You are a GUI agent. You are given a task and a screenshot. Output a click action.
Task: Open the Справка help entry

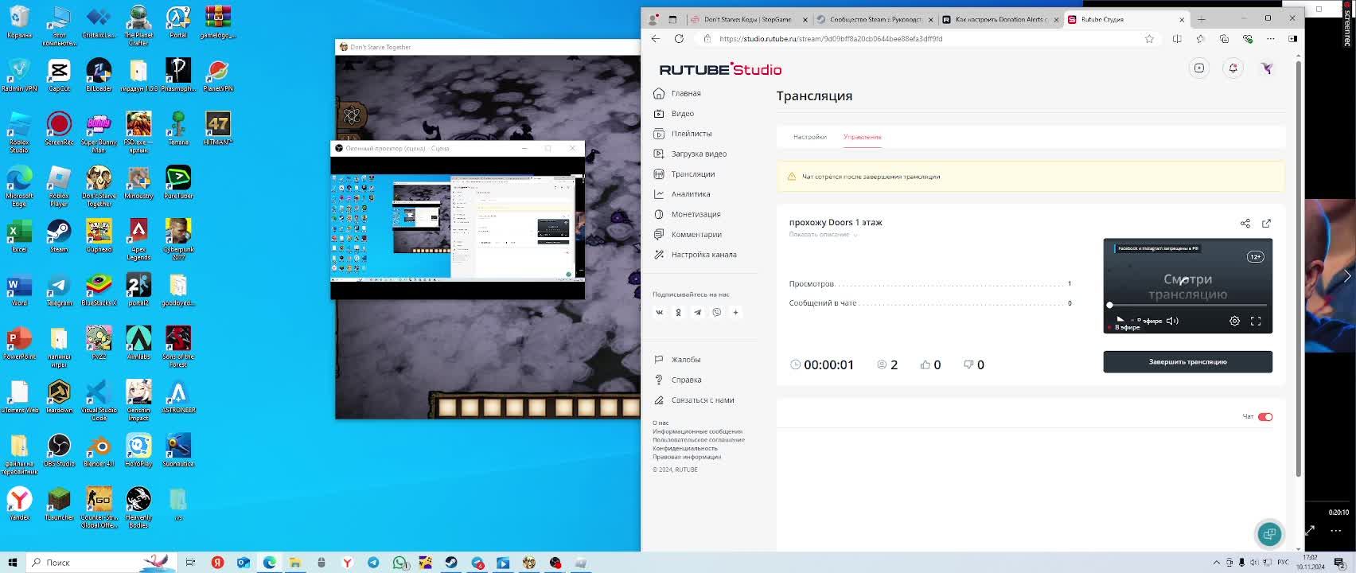coord(677,380)
